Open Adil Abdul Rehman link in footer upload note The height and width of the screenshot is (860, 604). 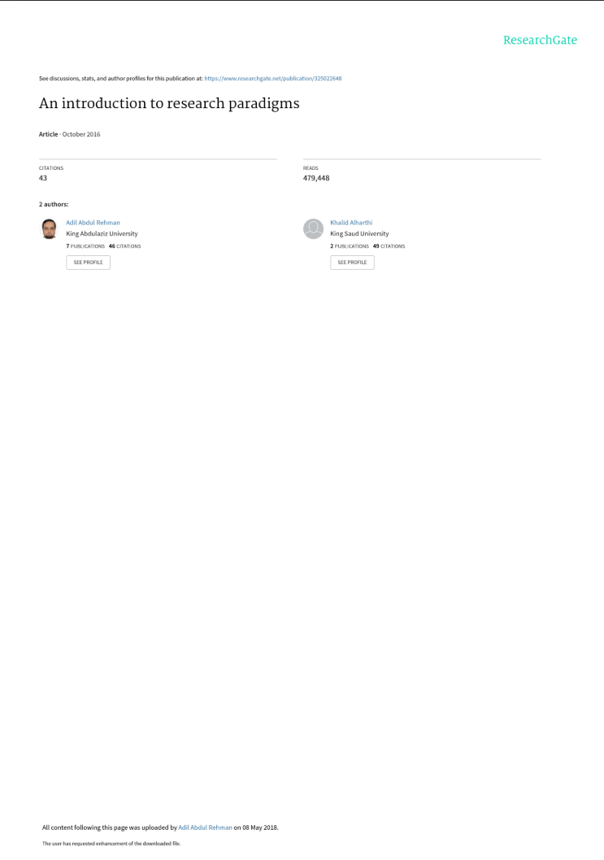[205, 827]
